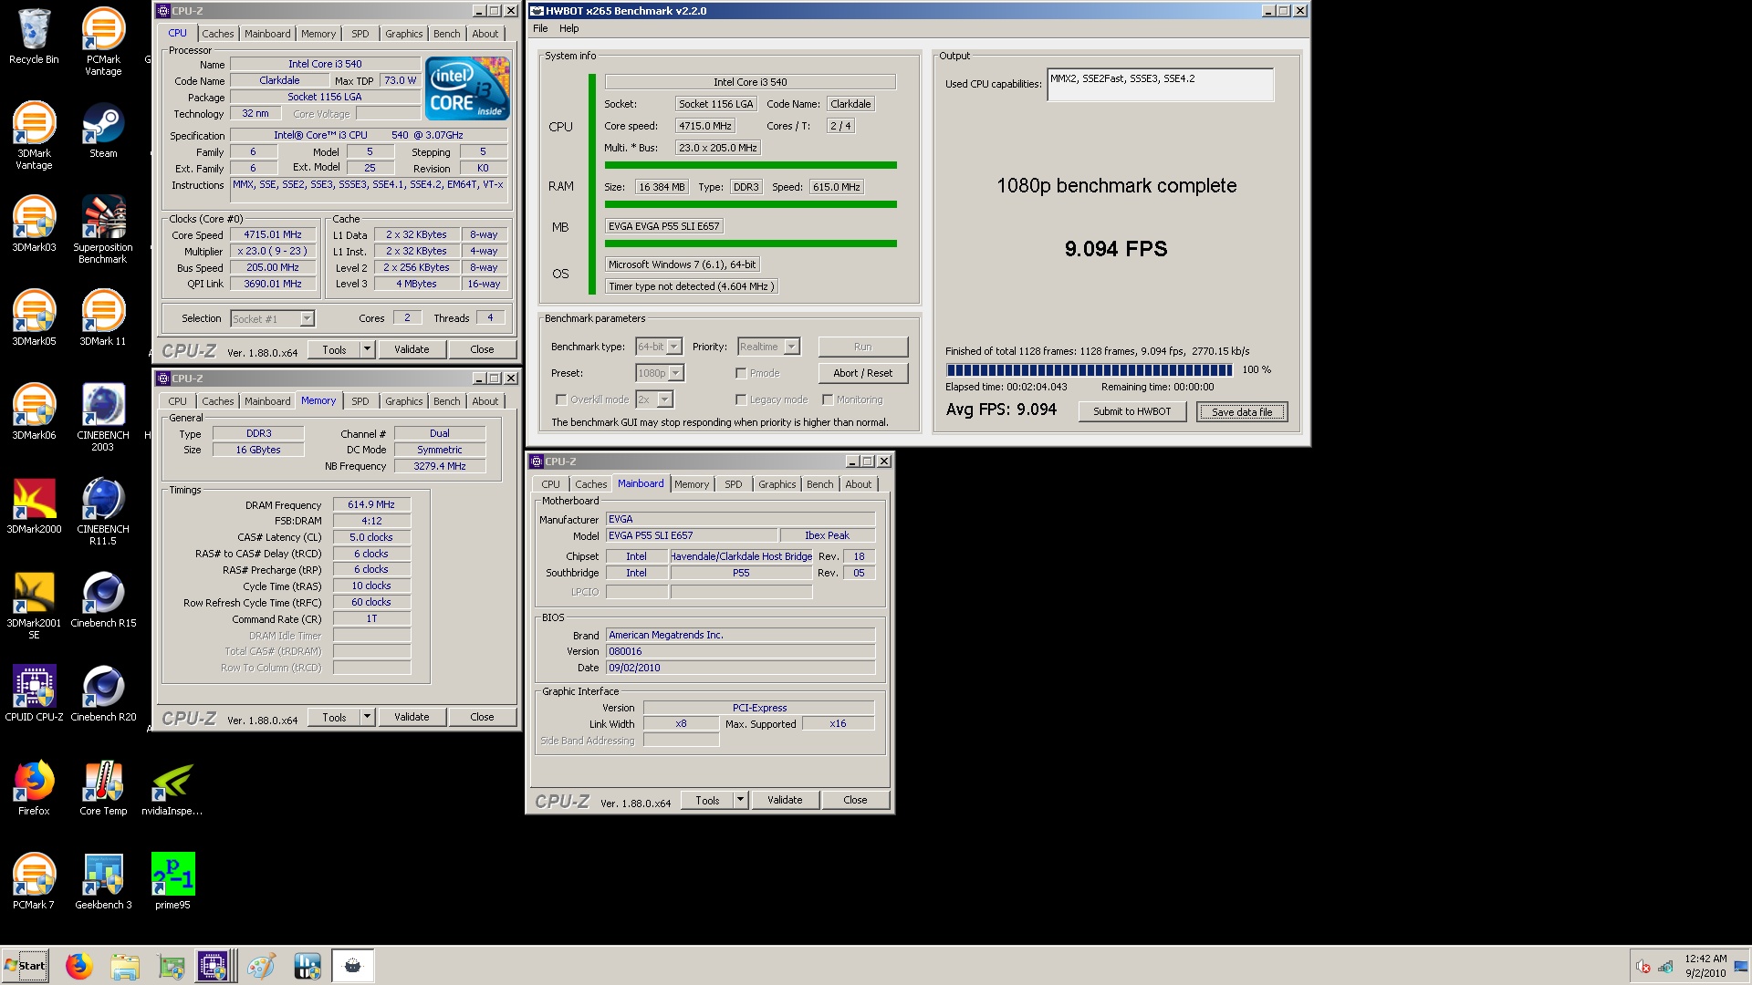Click the Run button in HWBOT
The width and height of the screenshot is (1752, 985).
(x=863, y=347)
